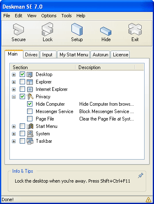The height and width of the screenshot is (204, 154).
Task: Expand the Taskbar tree node
Action: coord(14,141)
